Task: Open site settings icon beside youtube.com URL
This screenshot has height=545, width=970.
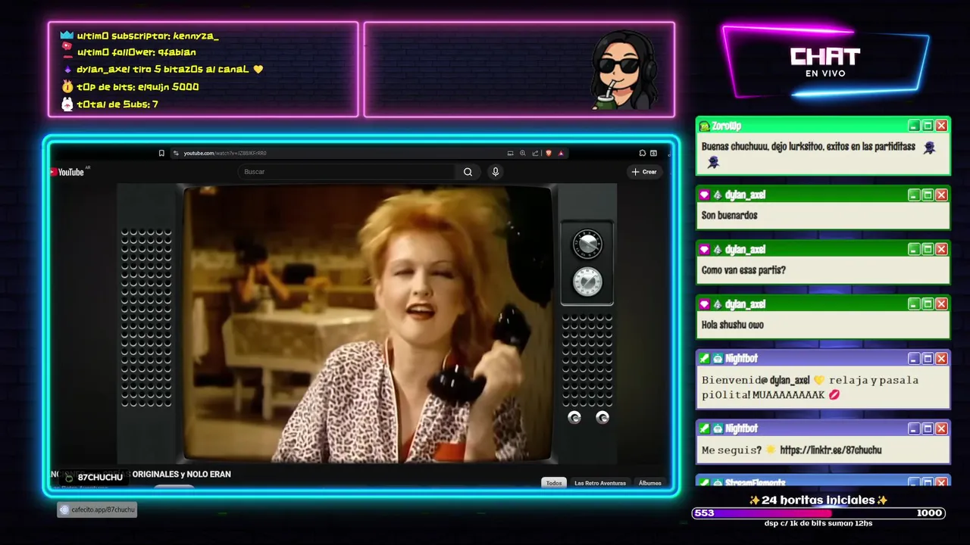Action: pos(176,153)
